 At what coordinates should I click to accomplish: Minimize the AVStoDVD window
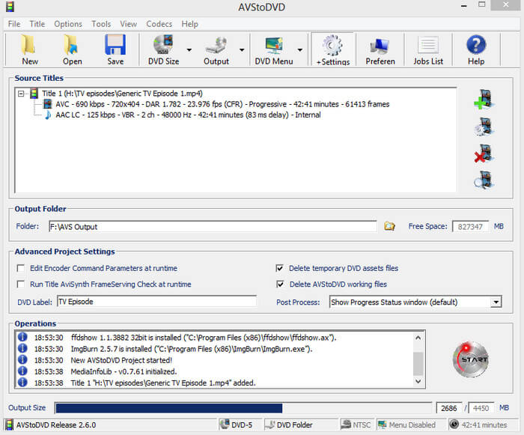pyautogui.click(x=464, y=6)
